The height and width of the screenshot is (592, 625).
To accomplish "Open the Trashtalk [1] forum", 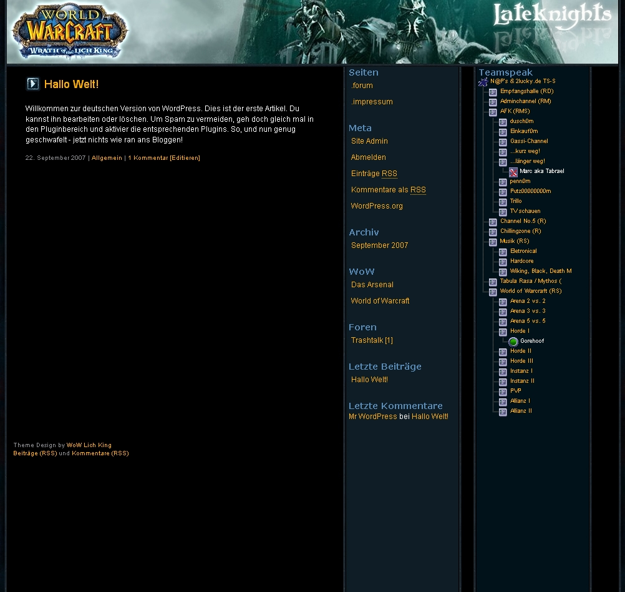I will 372,340.
